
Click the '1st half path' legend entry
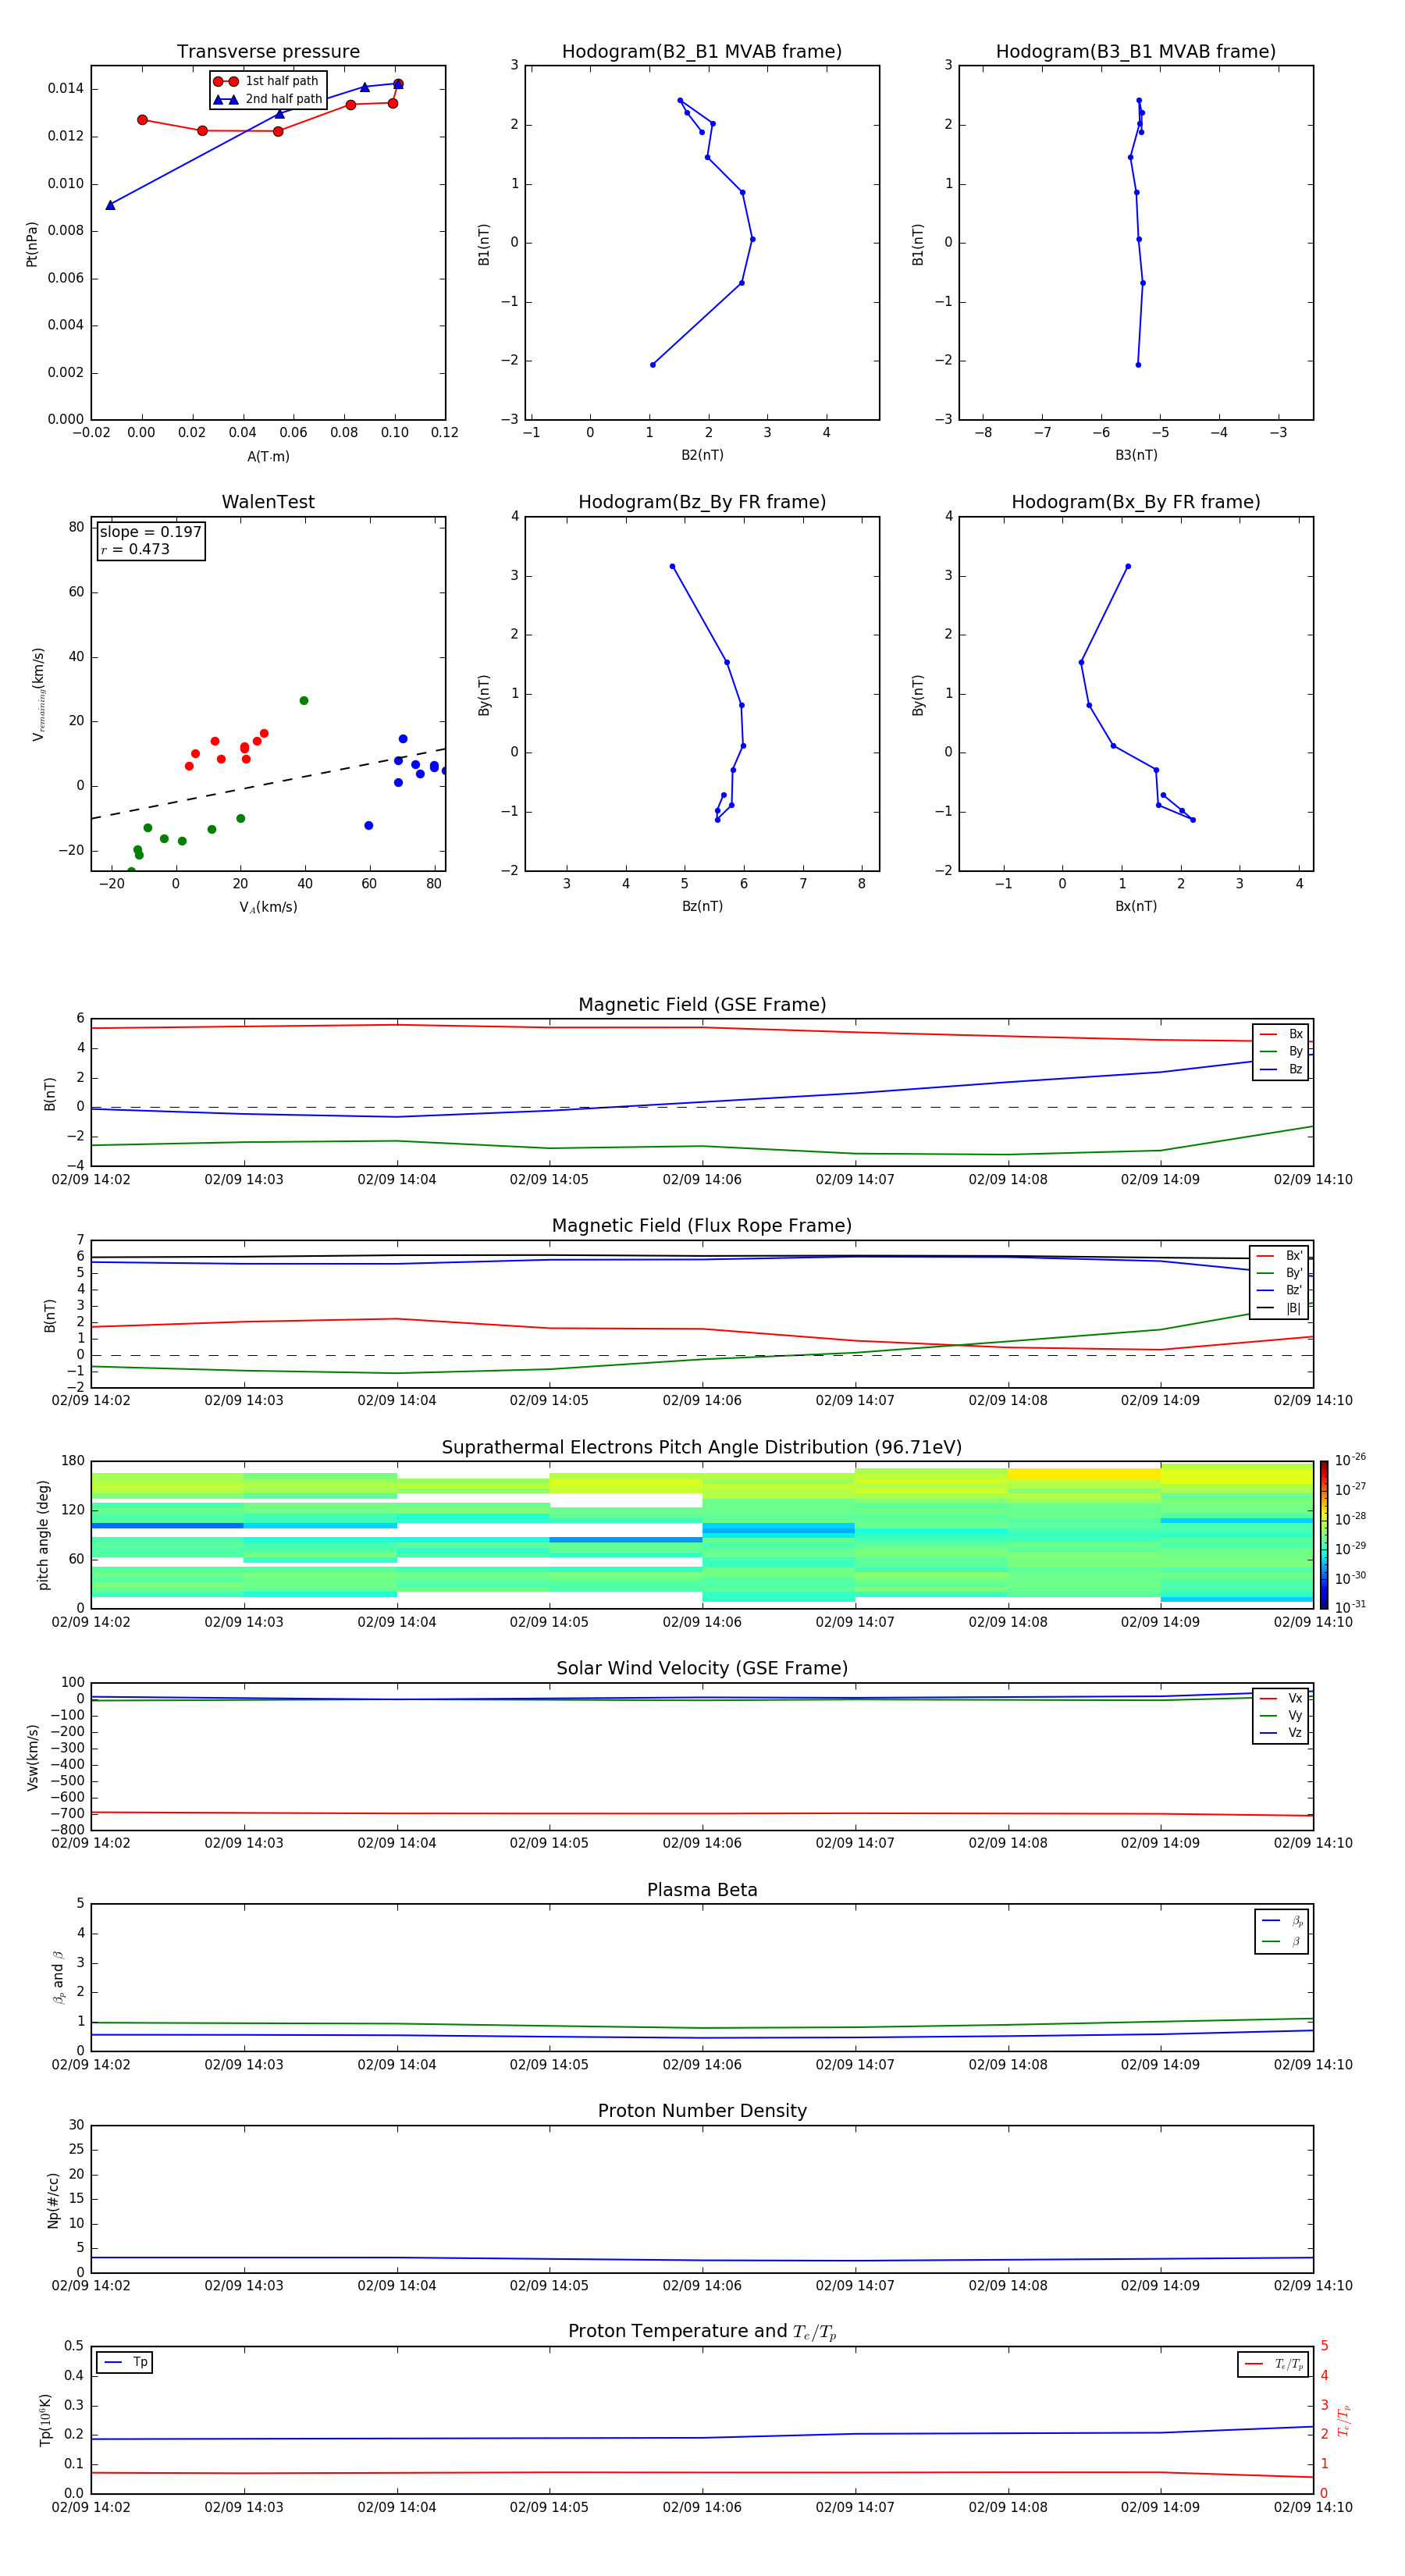pos(267,81)
